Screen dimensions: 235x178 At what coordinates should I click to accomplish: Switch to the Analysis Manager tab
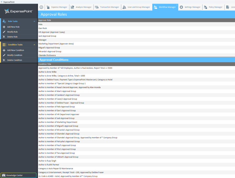81,7
